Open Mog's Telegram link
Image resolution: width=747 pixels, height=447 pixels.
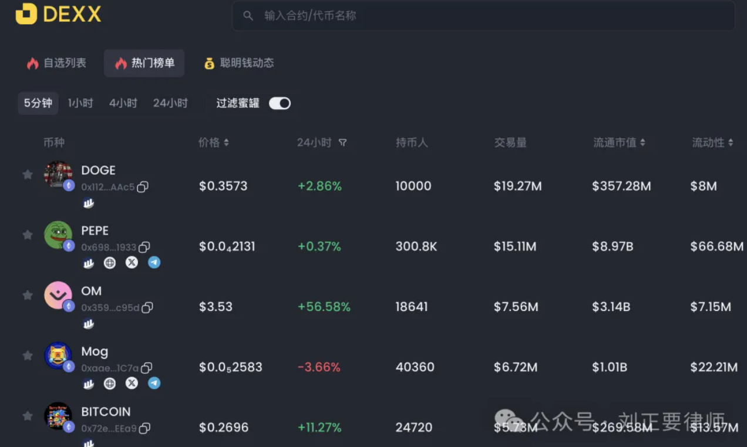[153, 383]
